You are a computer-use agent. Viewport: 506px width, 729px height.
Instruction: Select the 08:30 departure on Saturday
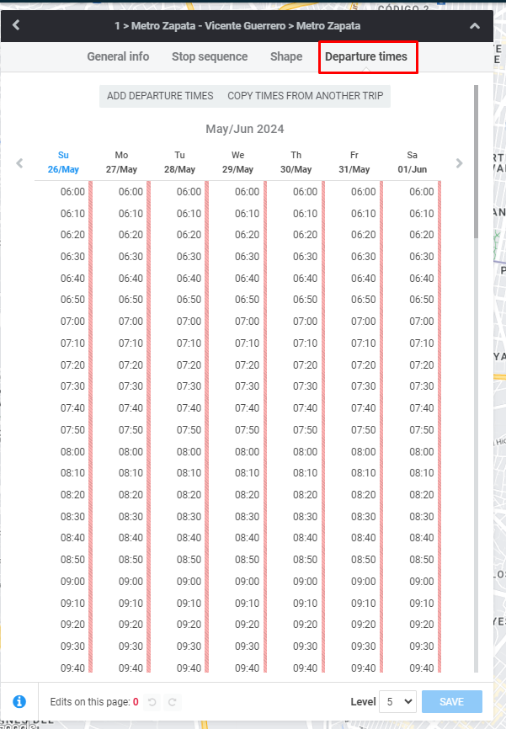[421, 517]
